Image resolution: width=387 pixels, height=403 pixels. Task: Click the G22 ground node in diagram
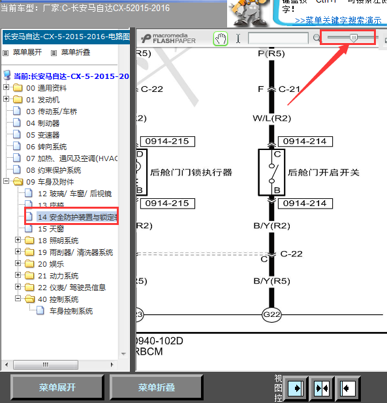(271, 314)
